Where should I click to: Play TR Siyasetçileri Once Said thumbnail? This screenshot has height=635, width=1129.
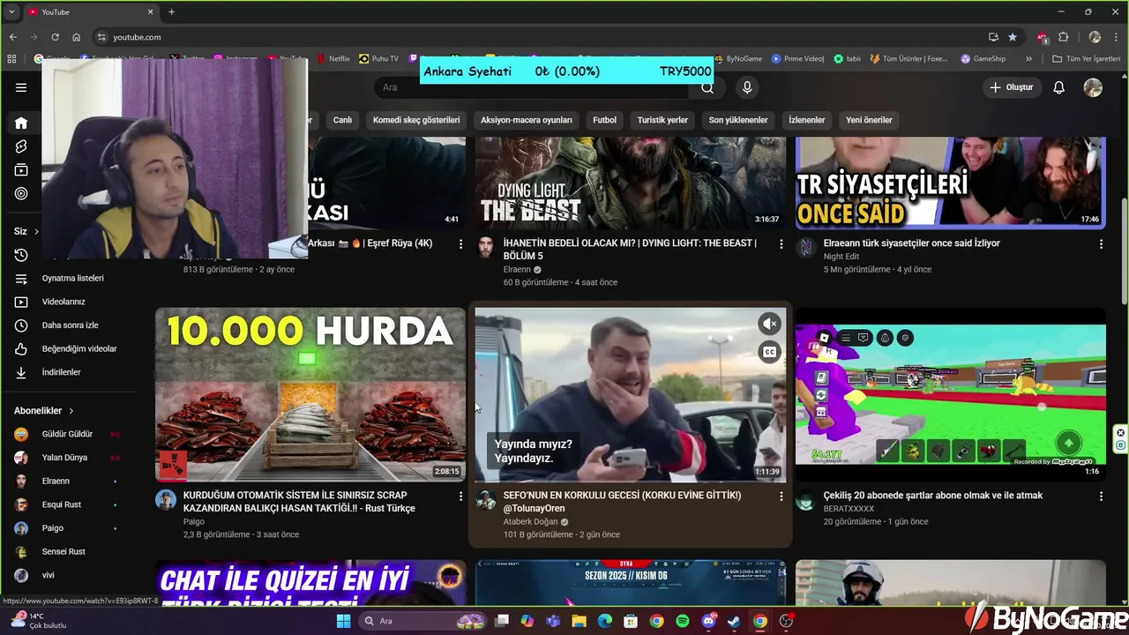(950, 183)
